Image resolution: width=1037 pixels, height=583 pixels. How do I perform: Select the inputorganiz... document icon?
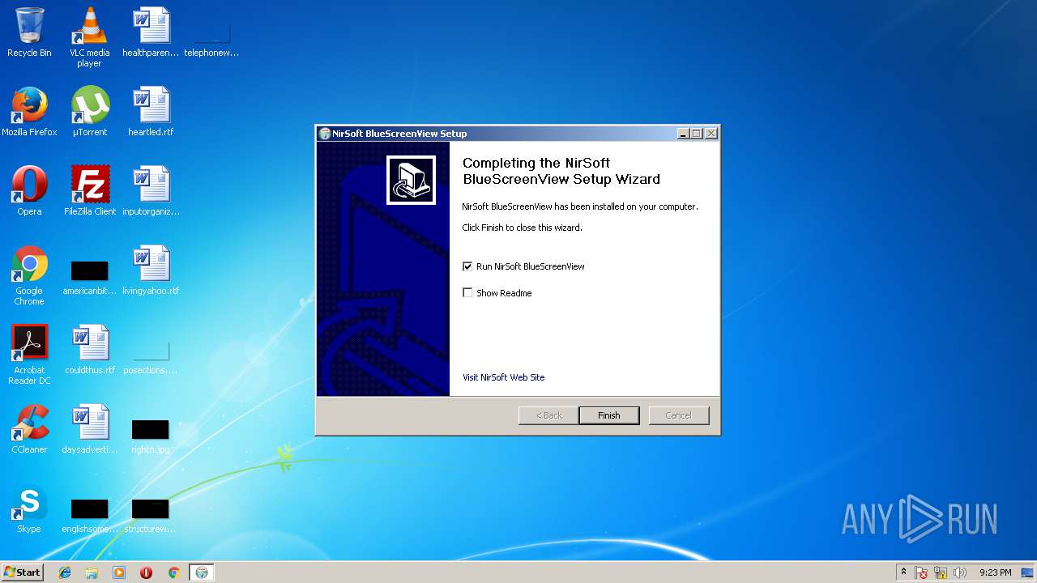pos(151,191)
